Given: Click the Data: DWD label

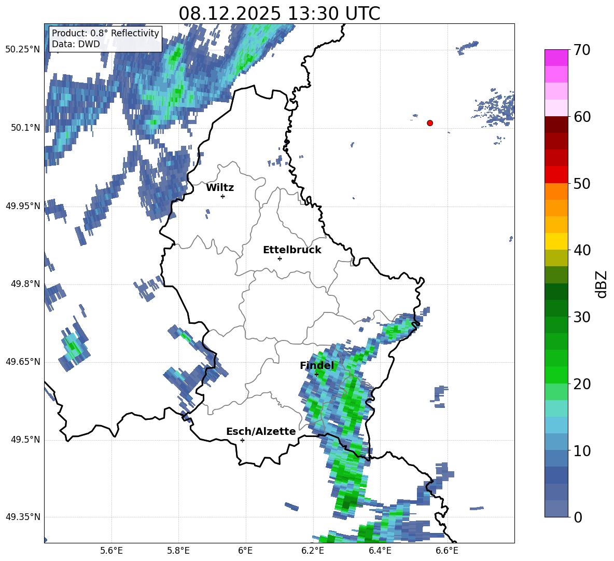Looking at the screenshot, I should [x=76, y=44].
